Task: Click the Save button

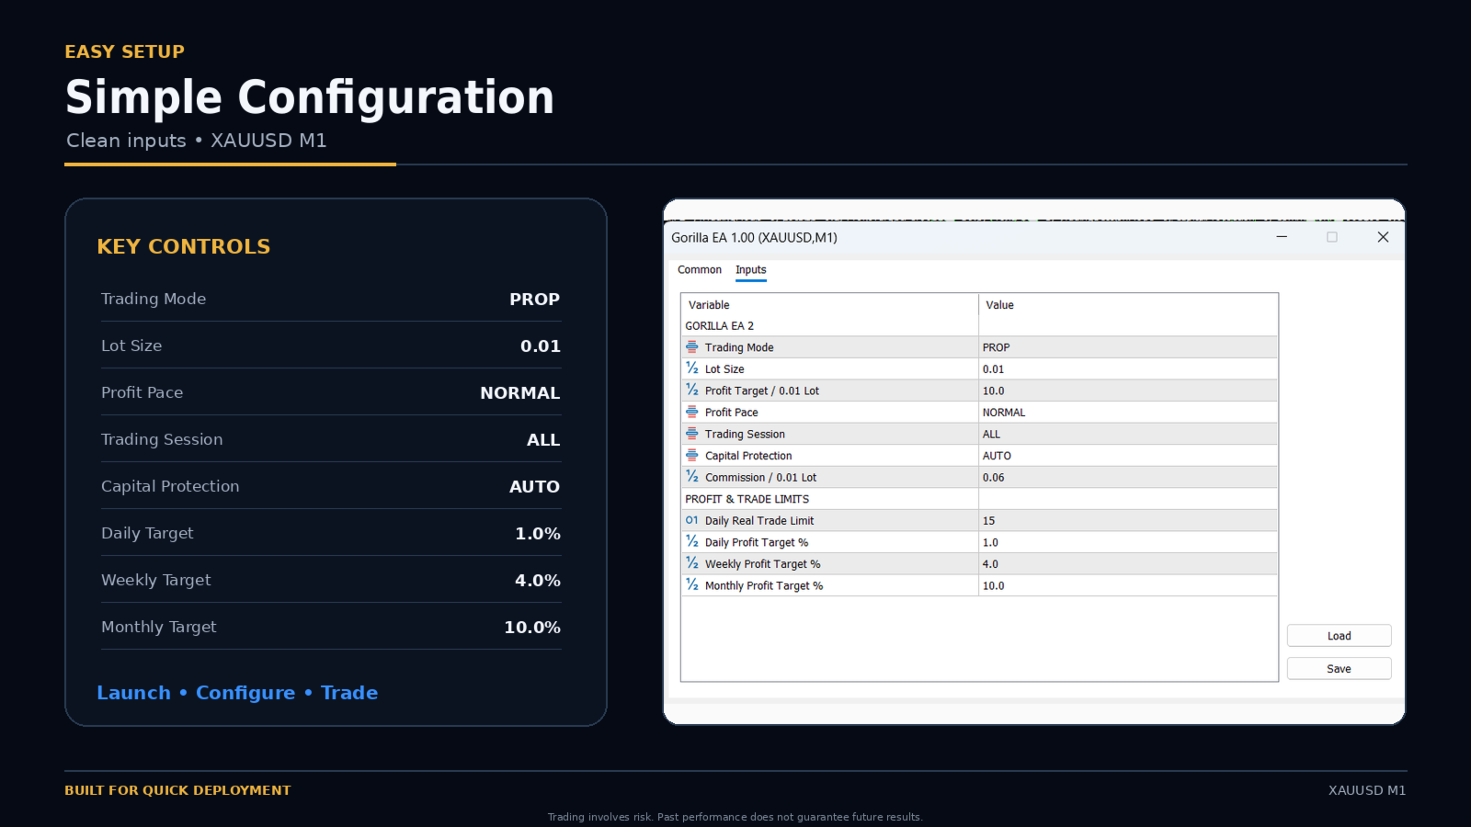Action: (x=1339, y=669)
